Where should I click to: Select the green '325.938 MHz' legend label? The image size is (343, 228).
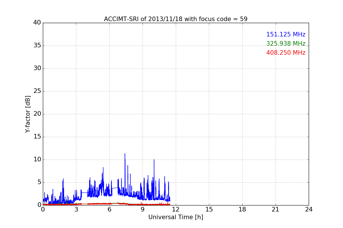tap(286, 44)
